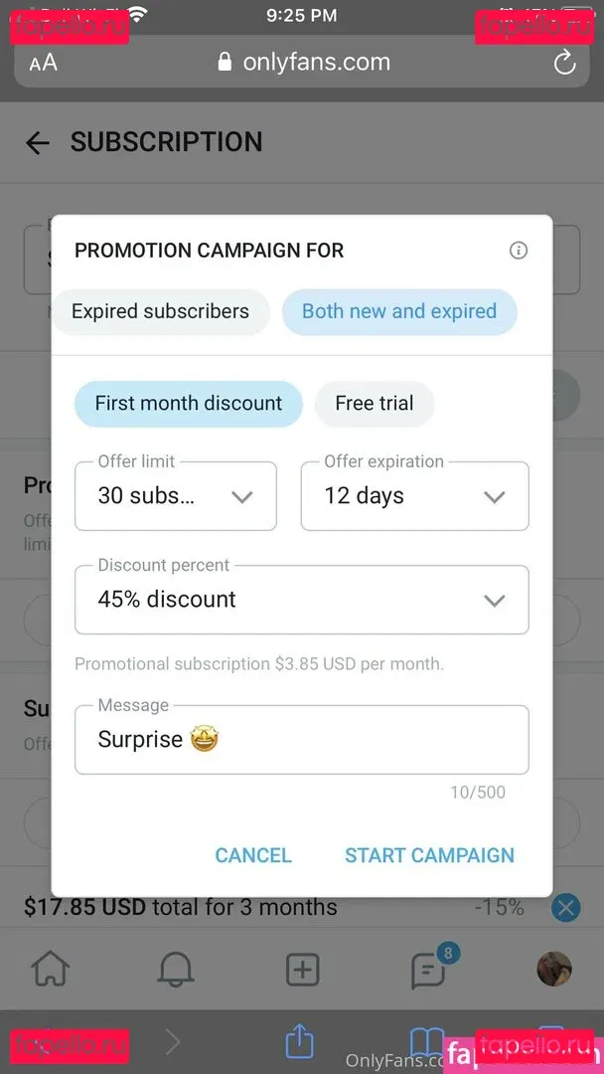Open the notifications bell icon
Image resolution: width=604 pixels, height=1074 pixels.
coord(176,970)
